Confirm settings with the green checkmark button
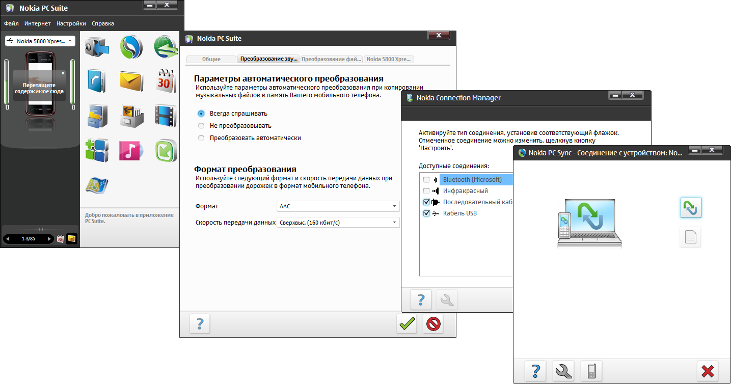Image resolution: width=731 pixels, height=384 pixels. coord(407,324)
